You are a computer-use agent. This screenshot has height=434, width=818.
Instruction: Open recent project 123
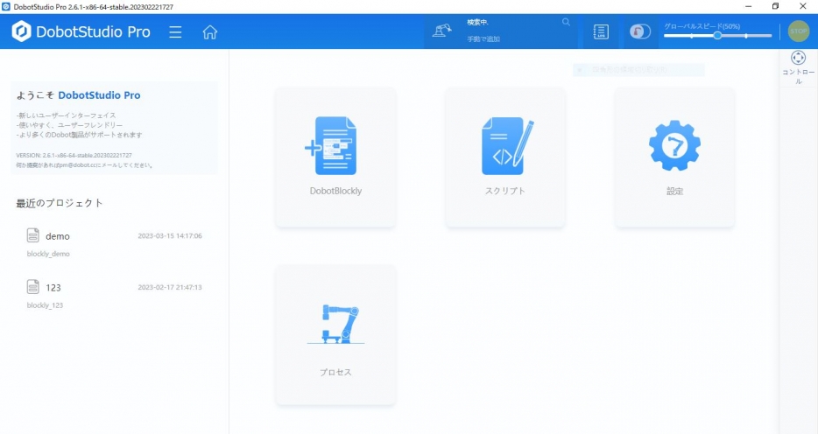pyautogui.click(x=114, y=296)
